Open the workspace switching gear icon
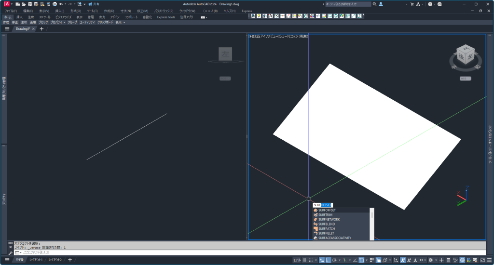The image size is (494, 265). (x=431, y=260)
